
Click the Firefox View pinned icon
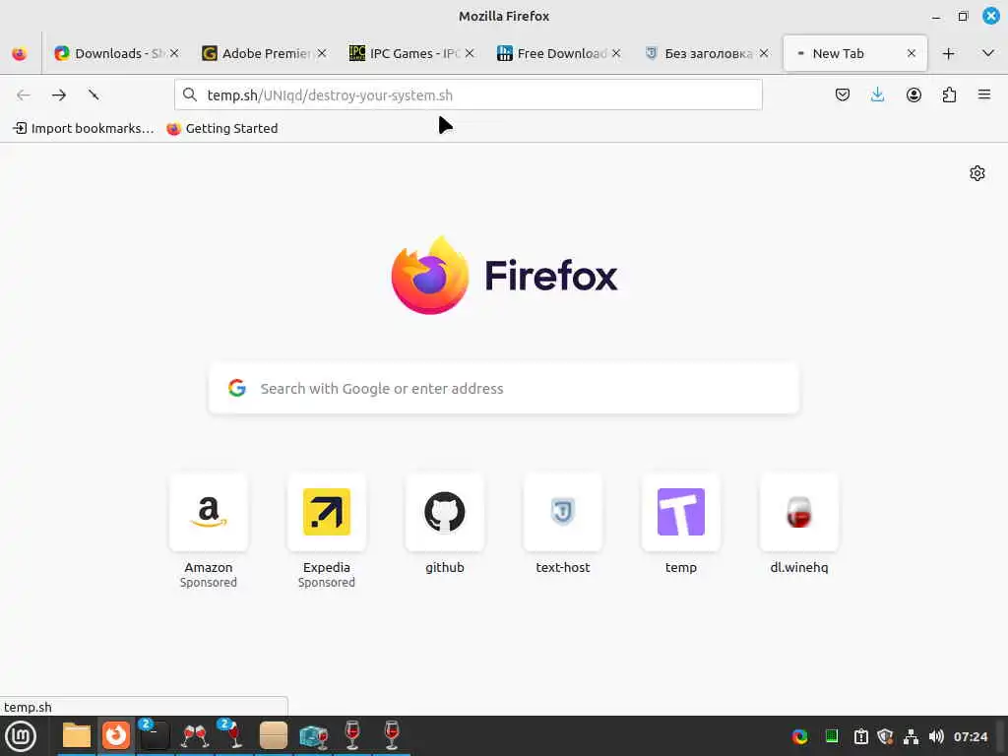pyautogui.click(x=20, y=53)
